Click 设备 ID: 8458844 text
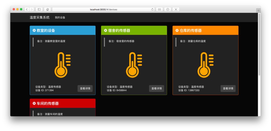The image size is (271, 131). pos(116,90)
